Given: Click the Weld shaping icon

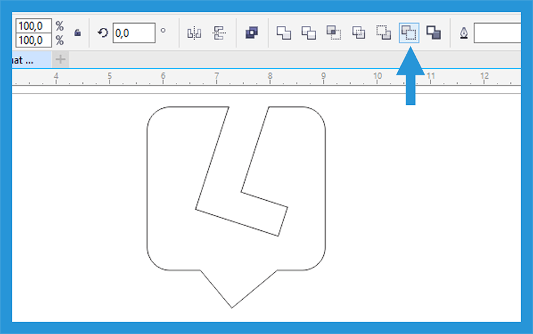Looking at the screenshot, I should click(x=284, y=33).
